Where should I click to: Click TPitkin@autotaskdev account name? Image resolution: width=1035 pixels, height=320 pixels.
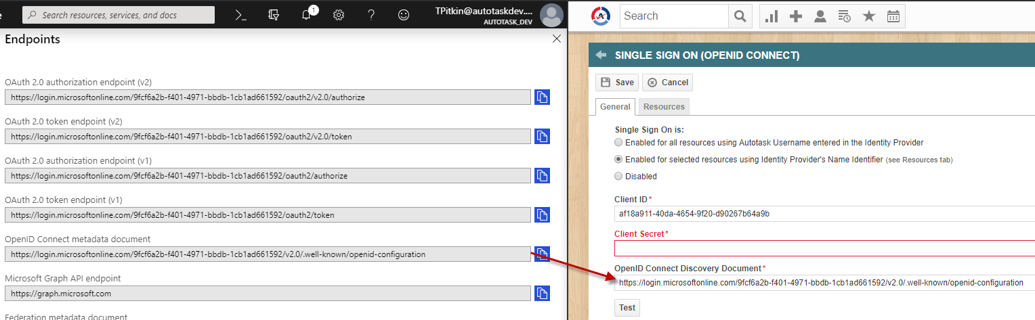[x=484, y=10]
